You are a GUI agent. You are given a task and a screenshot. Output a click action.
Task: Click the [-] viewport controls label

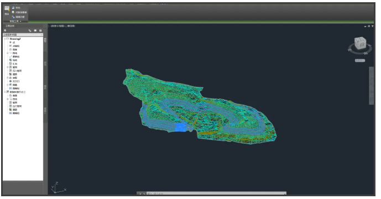49,26
